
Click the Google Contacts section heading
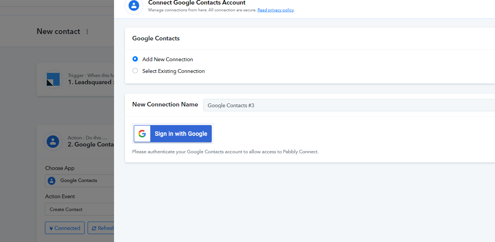(156, 39)
